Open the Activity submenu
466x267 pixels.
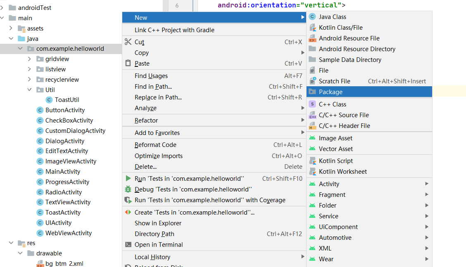(x=329, y=184)
